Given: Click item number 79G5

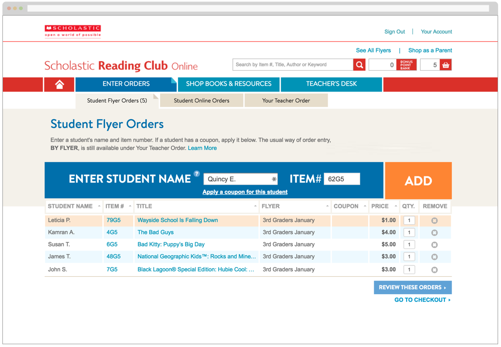Looking at the screenshot, I should (113, 221).
